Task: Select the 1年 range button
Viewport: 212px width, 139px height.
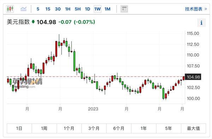Action: 144,128
